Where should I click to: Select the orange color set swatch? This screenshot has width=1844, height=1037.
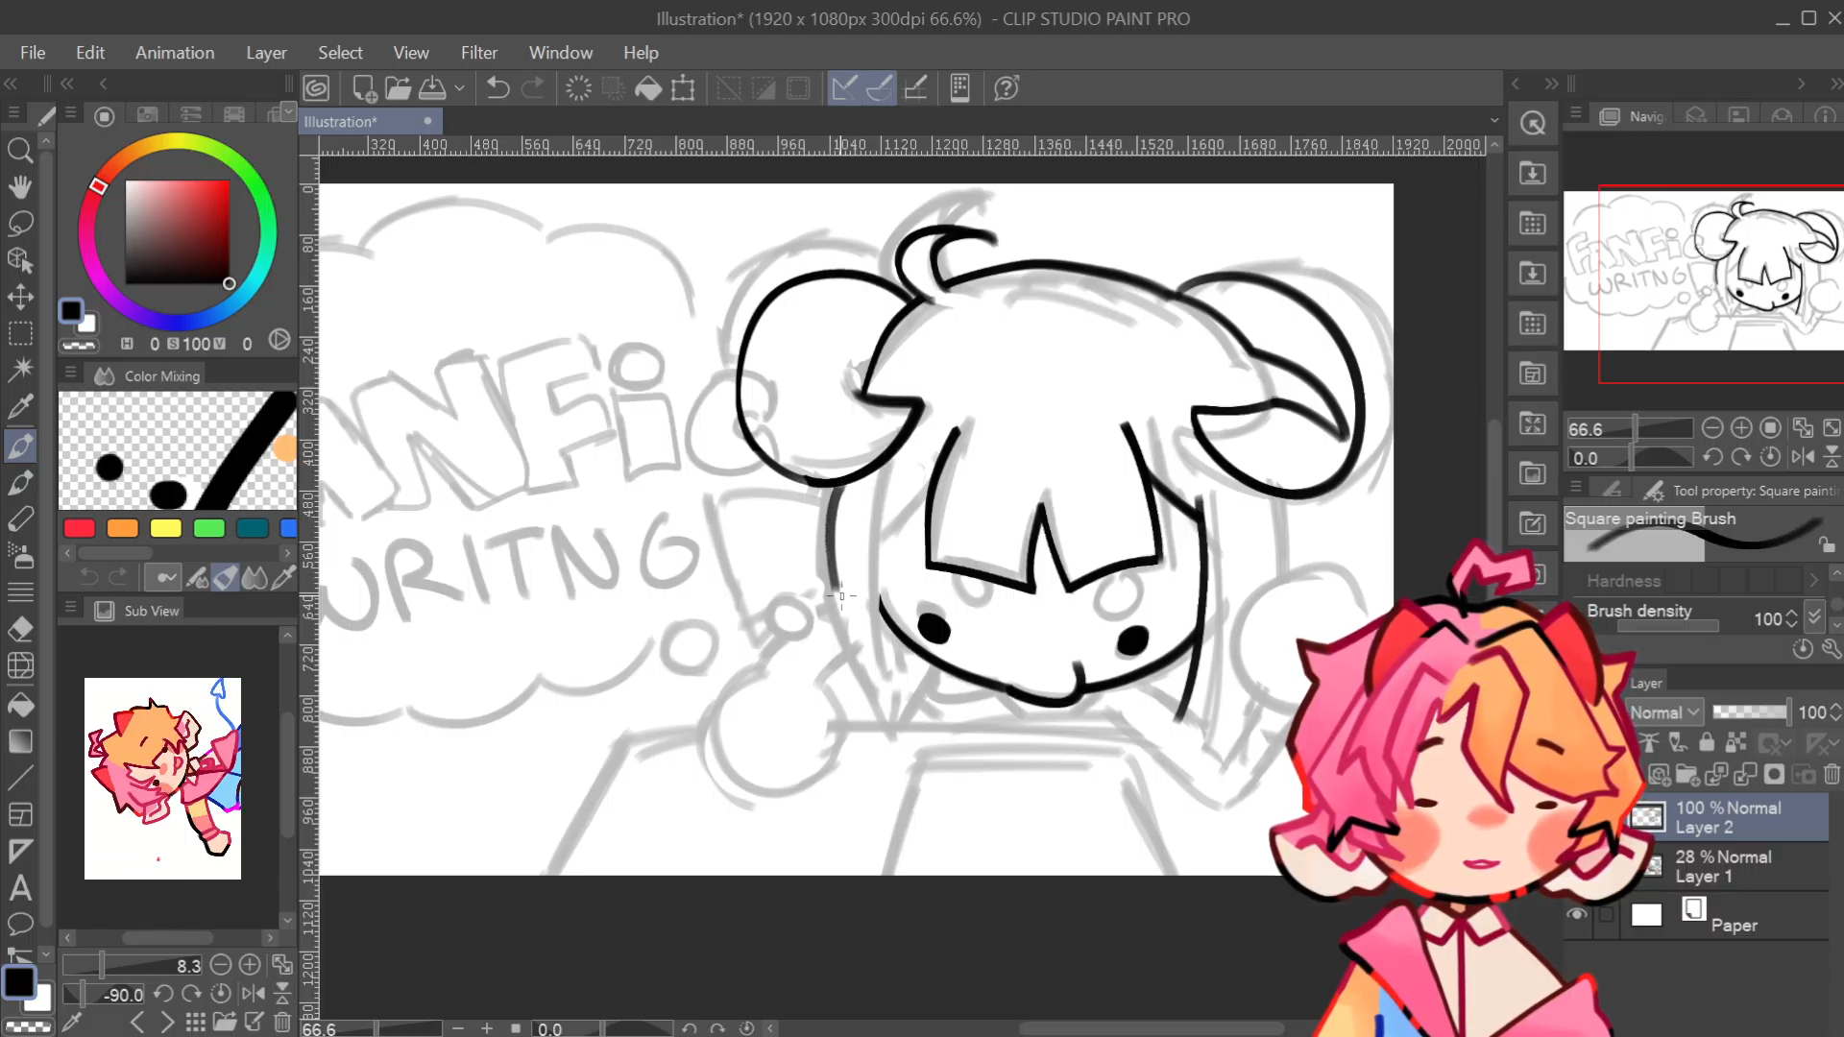[x=122, y=528]
